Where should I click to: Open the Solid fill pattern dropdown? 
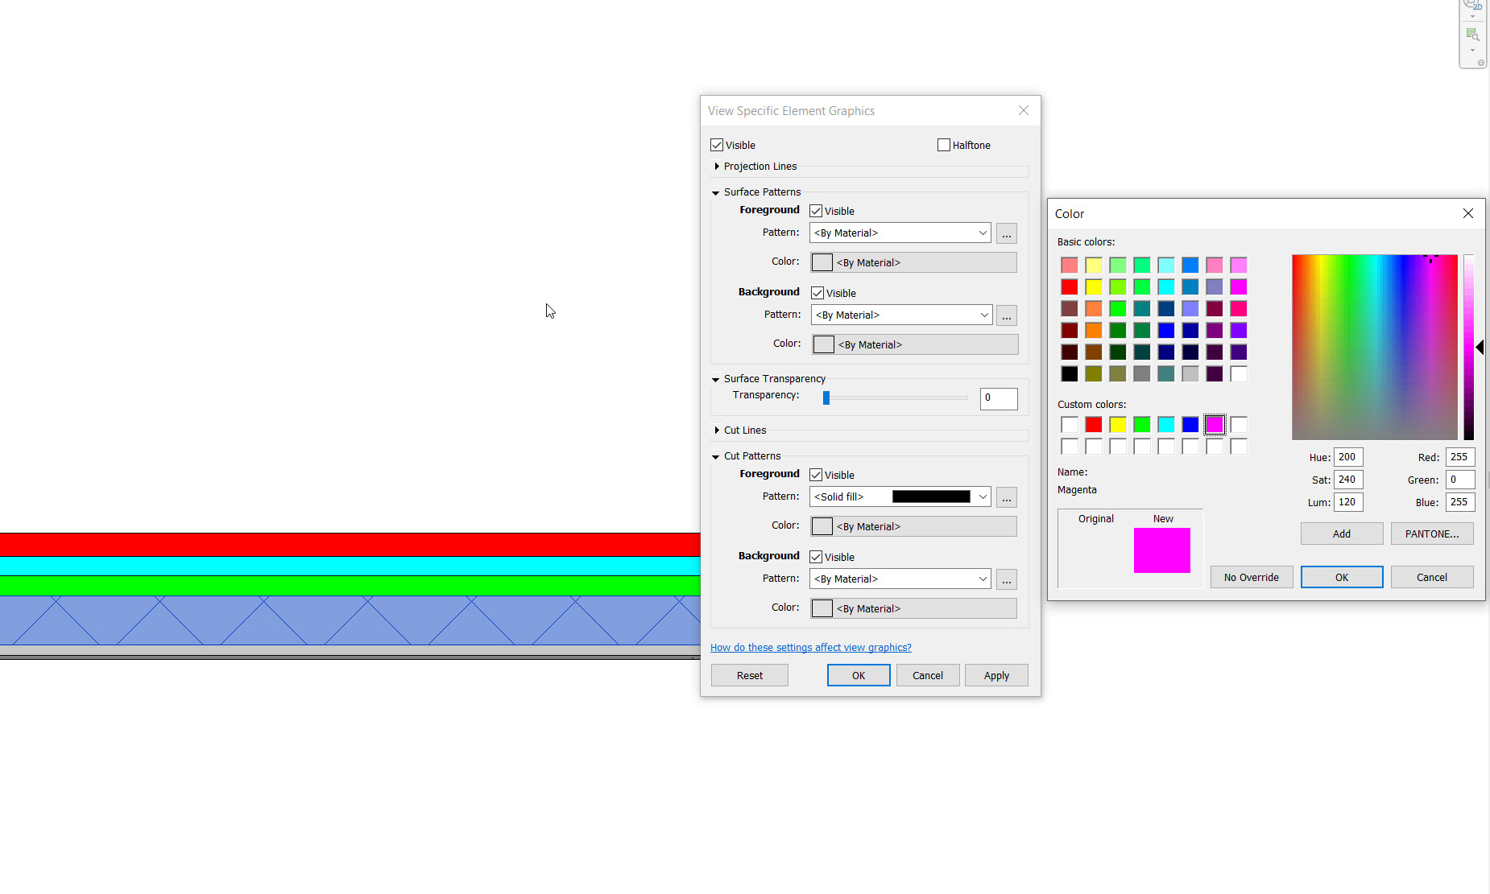[983, 496]
